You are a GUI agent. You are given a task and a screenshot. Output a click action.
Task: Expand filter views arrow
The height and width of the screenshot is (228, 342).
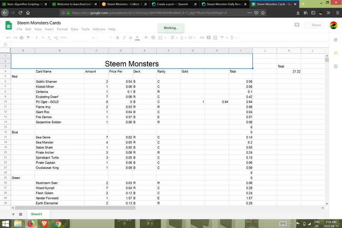coord(227,38)
